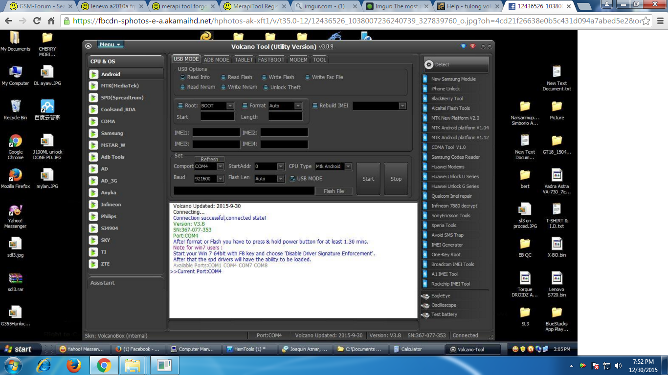Image resolution: width=668 pixels, height=375 pixels.
Task: Select the Anyka platform
Action: (x=126, y=192)
